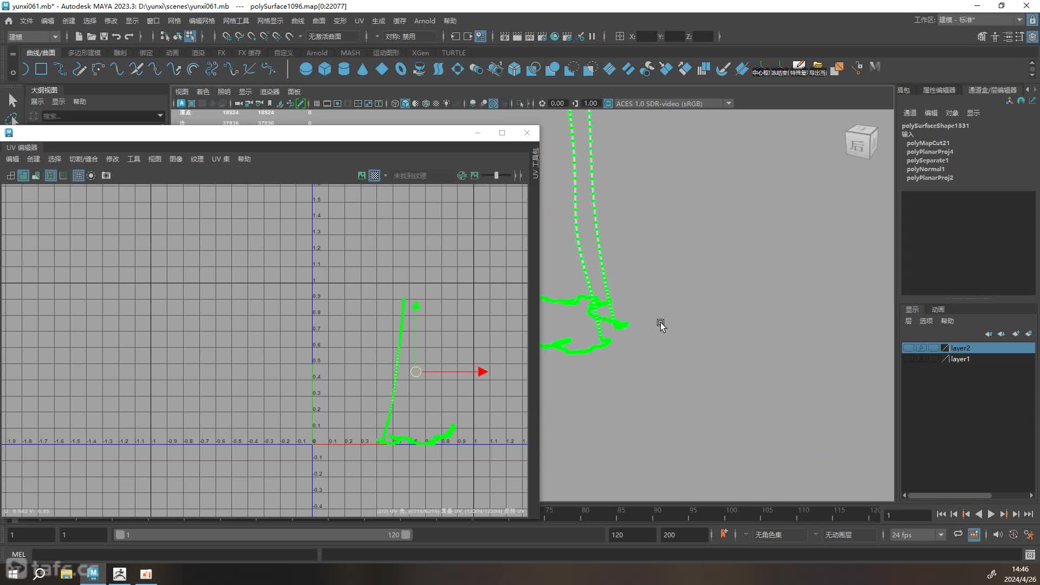The image size is (1040, 585).
Task: Select the Pencil curve tool
Action: pyautogui.click(x=79, y=69)
